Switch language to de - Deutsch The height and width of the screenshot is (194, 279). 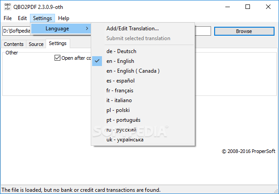click(143, 51)
